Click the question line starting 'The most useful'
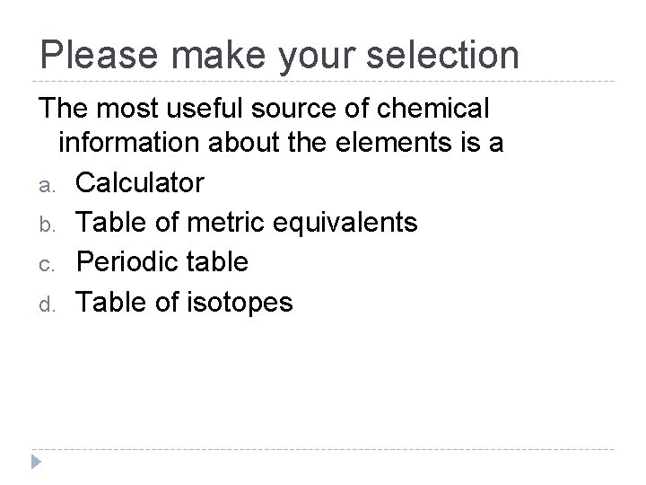This screenshot has height=485, width=646. (263, 109)
